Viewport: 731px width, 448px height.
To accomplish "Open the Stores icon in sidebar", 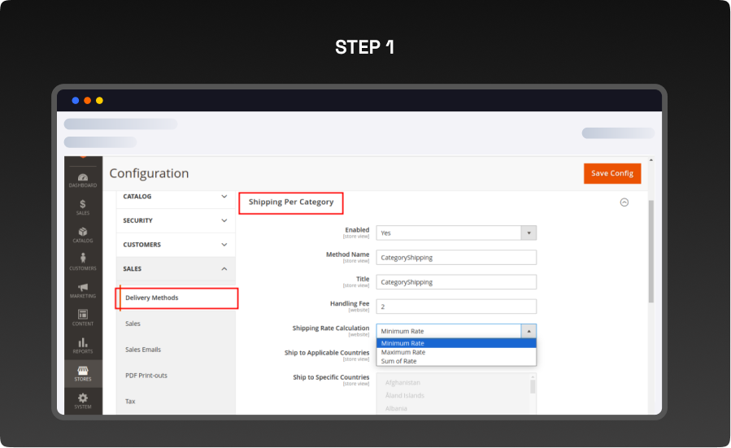I will coord(83,372).
